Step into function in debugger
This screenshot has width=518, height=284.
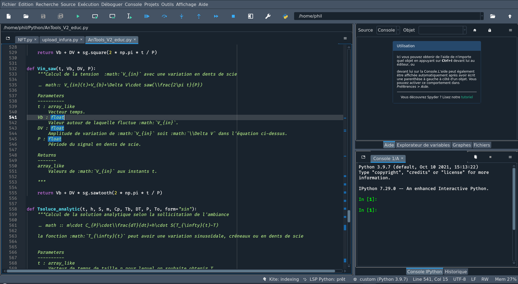click(x=181, y=16)
